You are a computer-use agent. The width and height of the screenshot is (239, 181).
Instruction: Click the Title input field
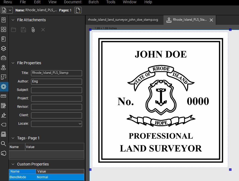click(56, 73)
